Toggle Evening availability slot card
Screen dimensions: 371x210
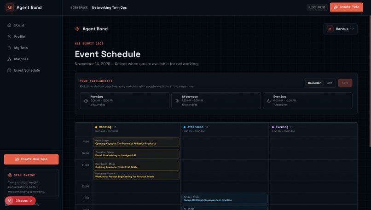tap(307, 101)
